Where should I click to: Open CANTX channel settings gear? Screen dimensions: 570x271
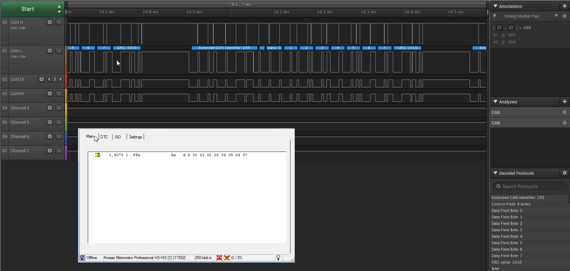pyautogui.click(x=42, y=79)
